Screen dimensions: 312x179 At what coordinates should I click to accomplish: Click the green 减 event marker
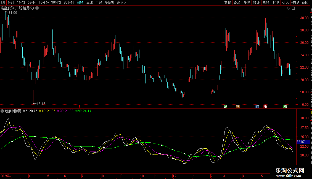pyautogui.click(x=285, y=106)
